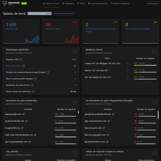Toggle block for googleads.g.doubleclick.net domain
This screenshot has height=161, width=161.
pyautogui.click(x=113, y=114)
